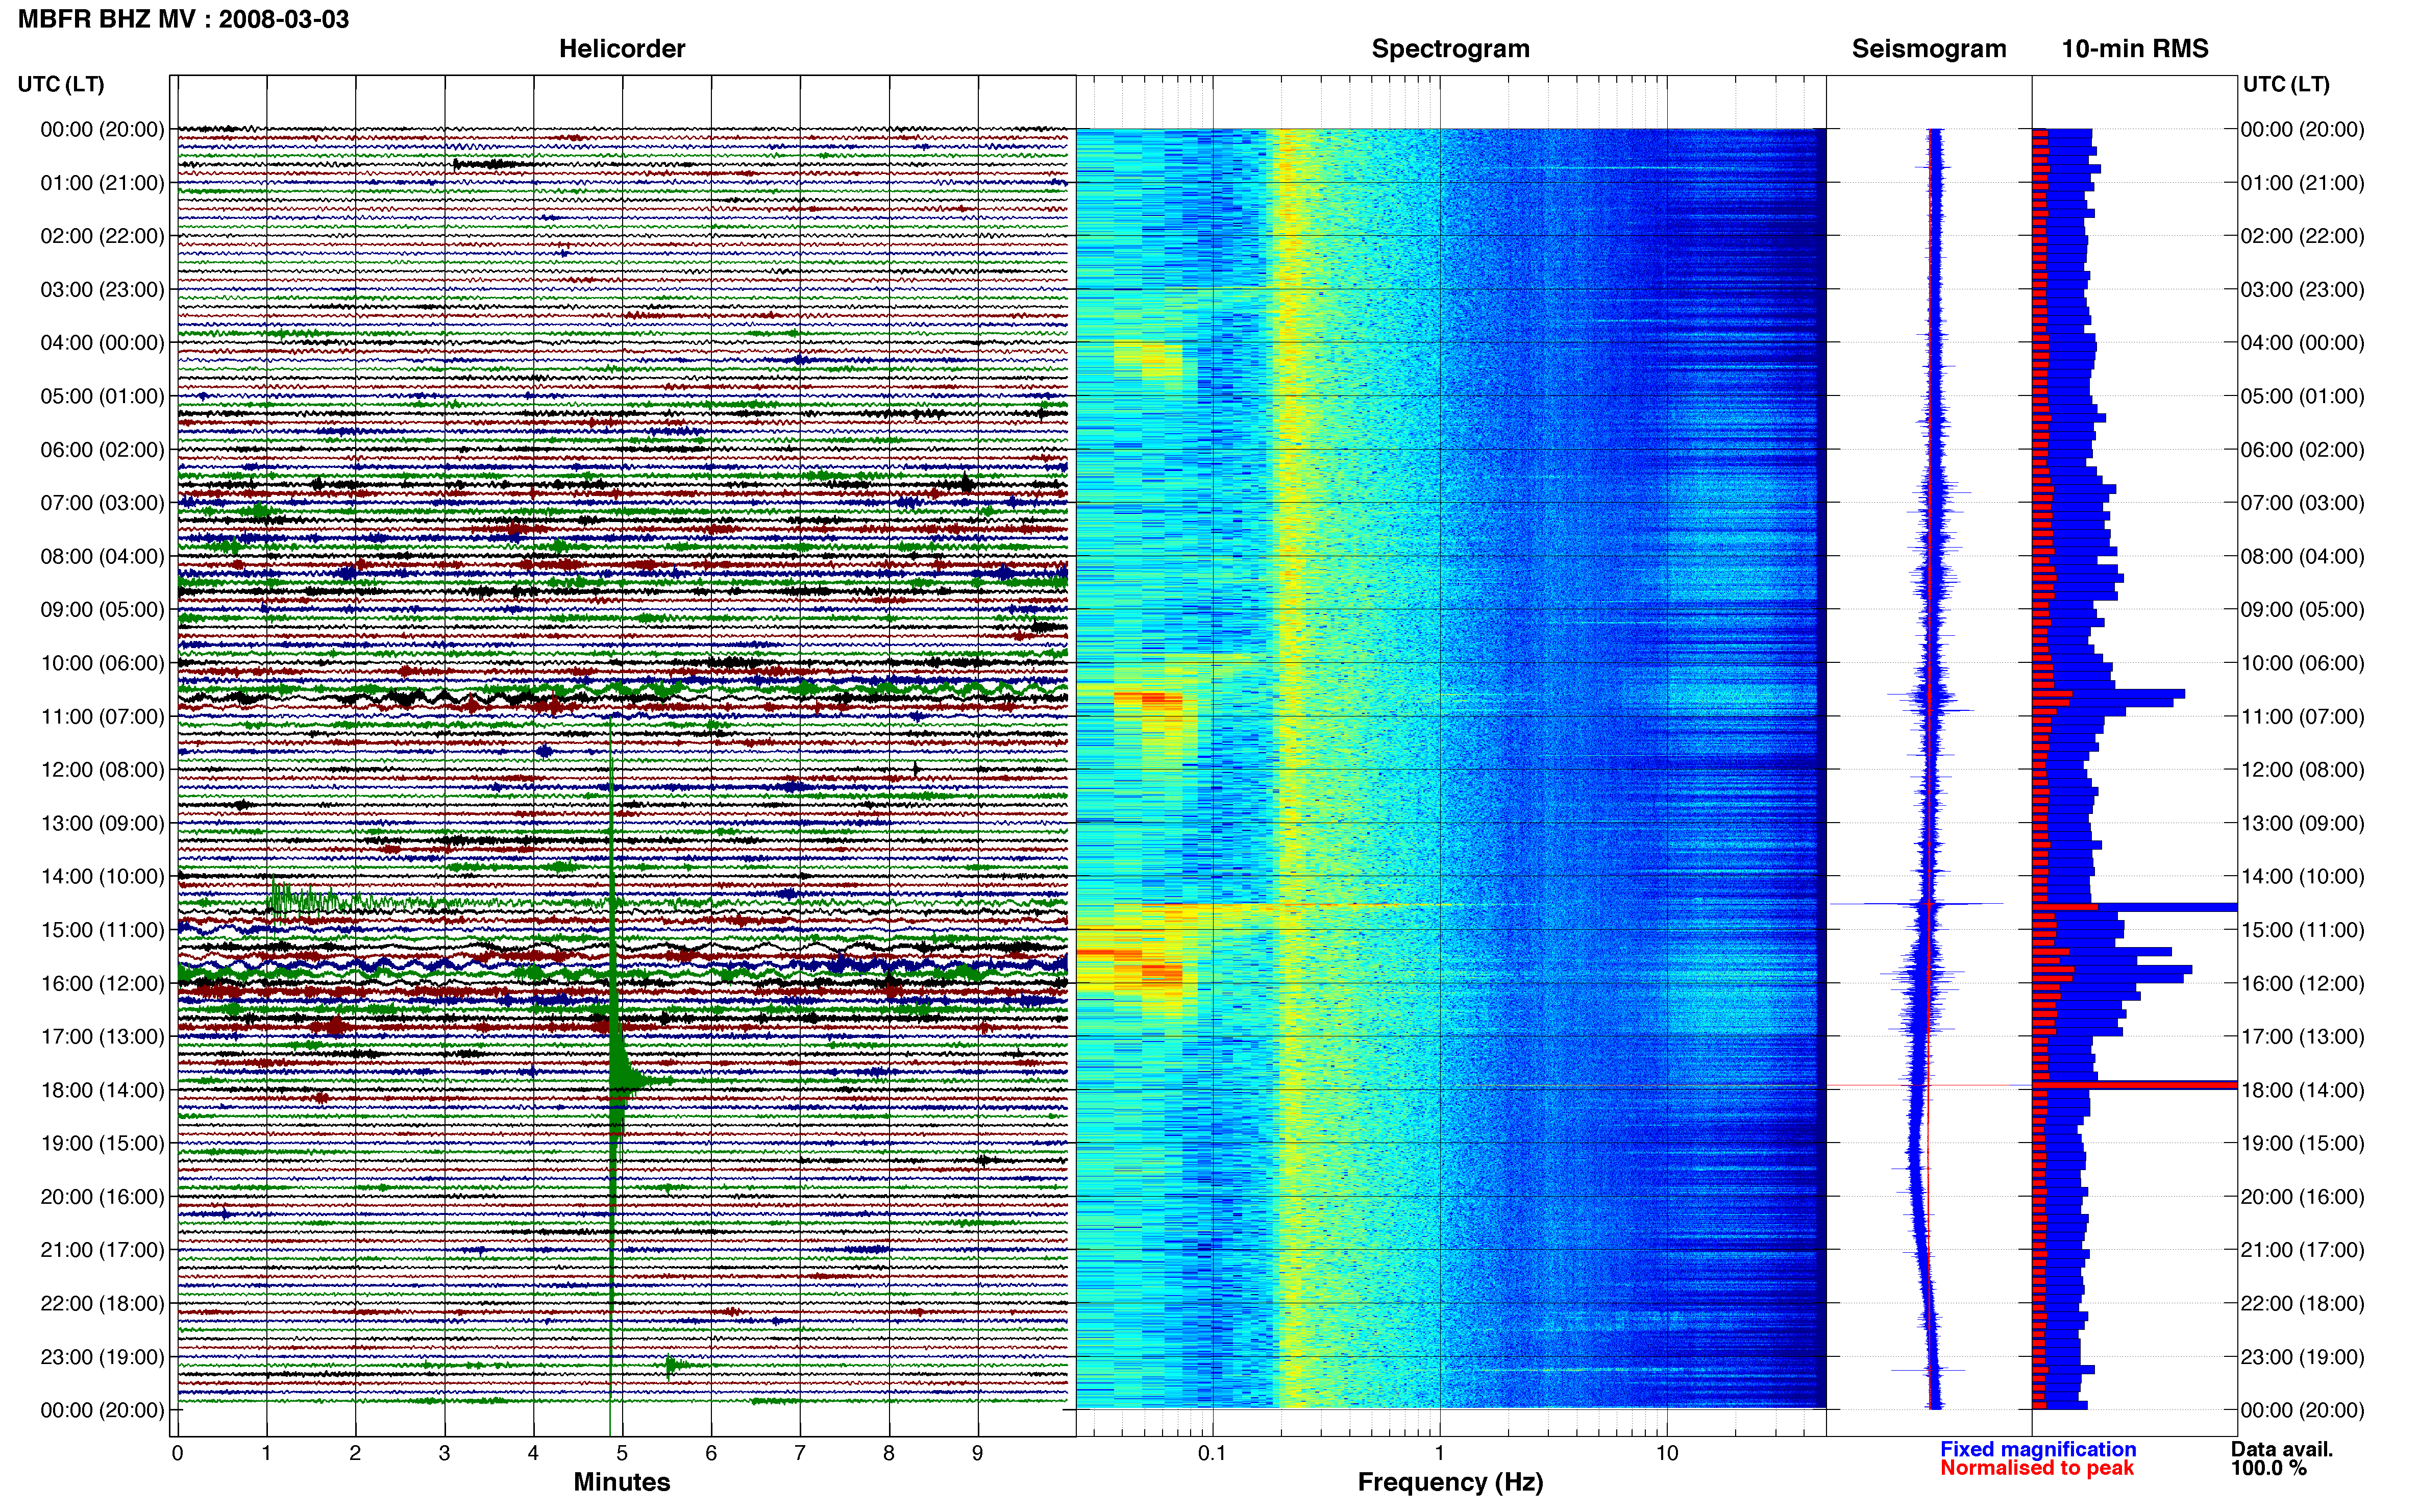Click the spectrogram frequency tick label '10'
This screenshot has width=2419, height=1512.
coord(1667,1453)
